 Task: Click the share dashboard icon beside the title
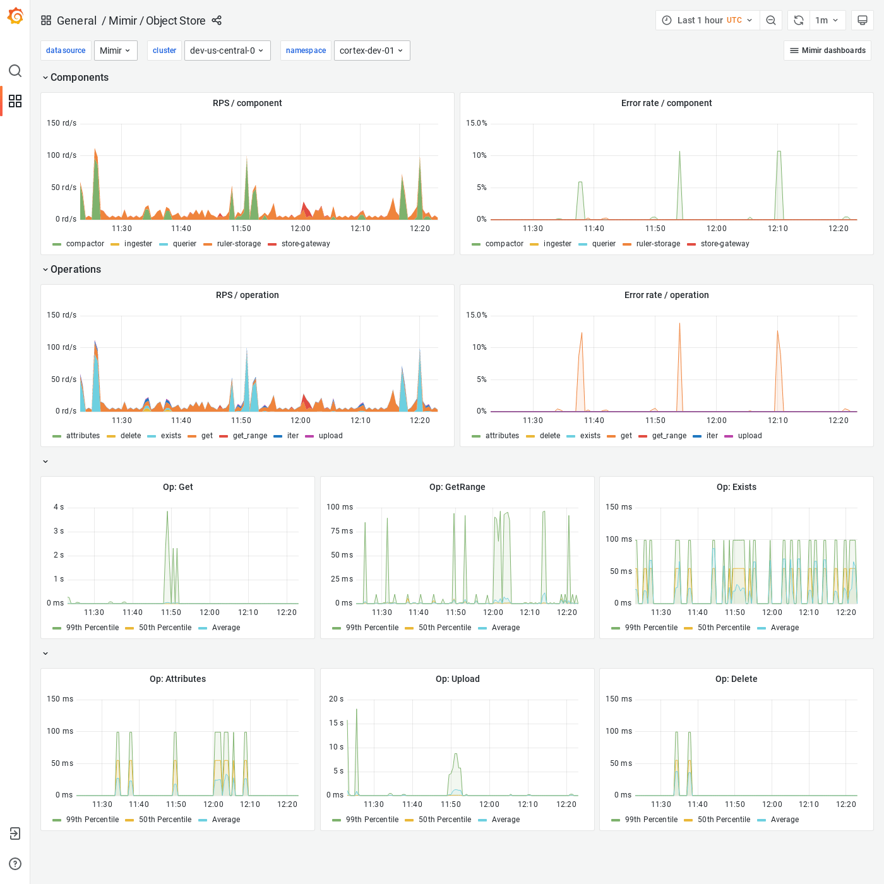click(x=216, y=20)
